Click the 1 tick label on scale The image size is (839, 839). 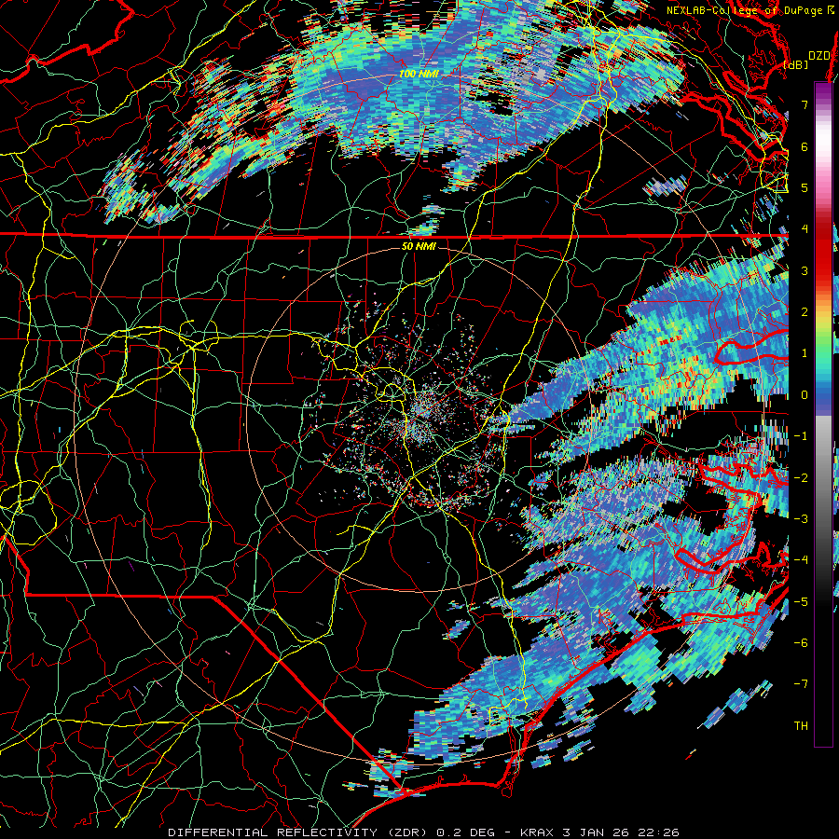coord(805,353)
